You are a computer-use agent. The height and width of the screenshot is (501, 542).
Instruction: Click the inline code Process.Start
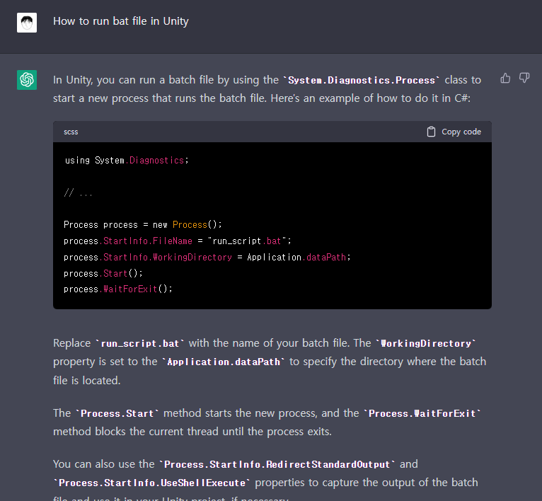(117, 413)
